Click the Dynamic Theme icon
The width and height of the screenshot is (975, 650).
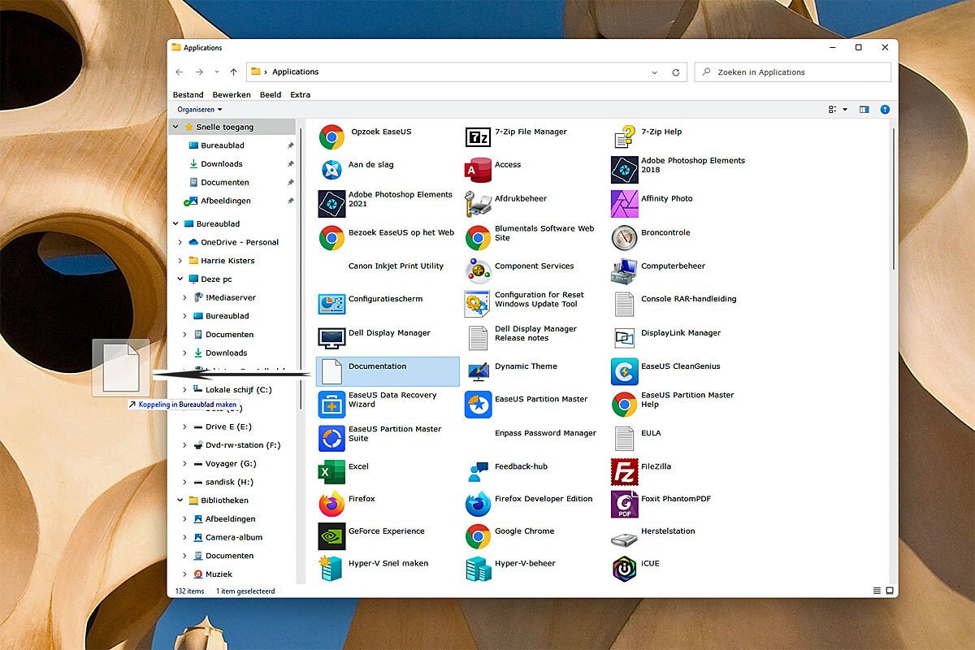478,371
